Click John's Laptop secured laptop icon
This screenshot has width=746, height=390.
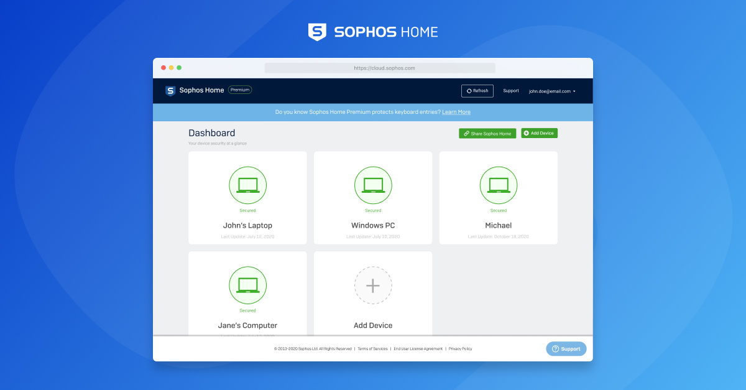(x=247, y=185)
